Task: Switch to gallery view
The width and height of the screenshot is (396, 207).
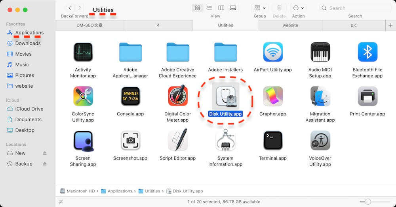Action: [233, 8]
